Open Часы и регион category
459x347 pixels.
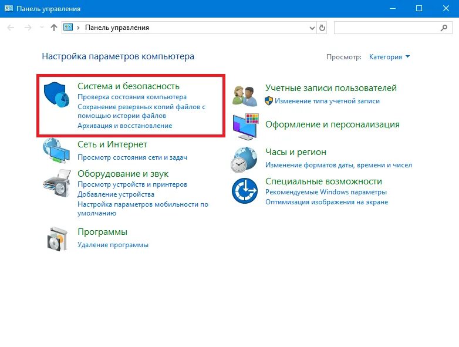coord(296,152)
